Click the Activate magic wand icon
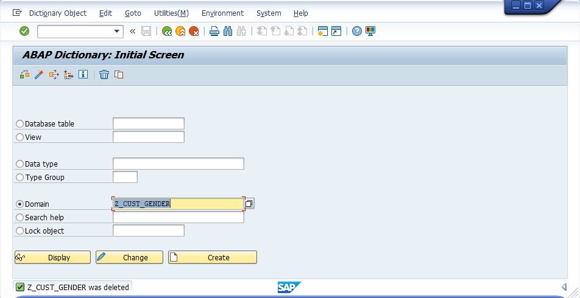The image size is (580, 298). tap(39, 75)
